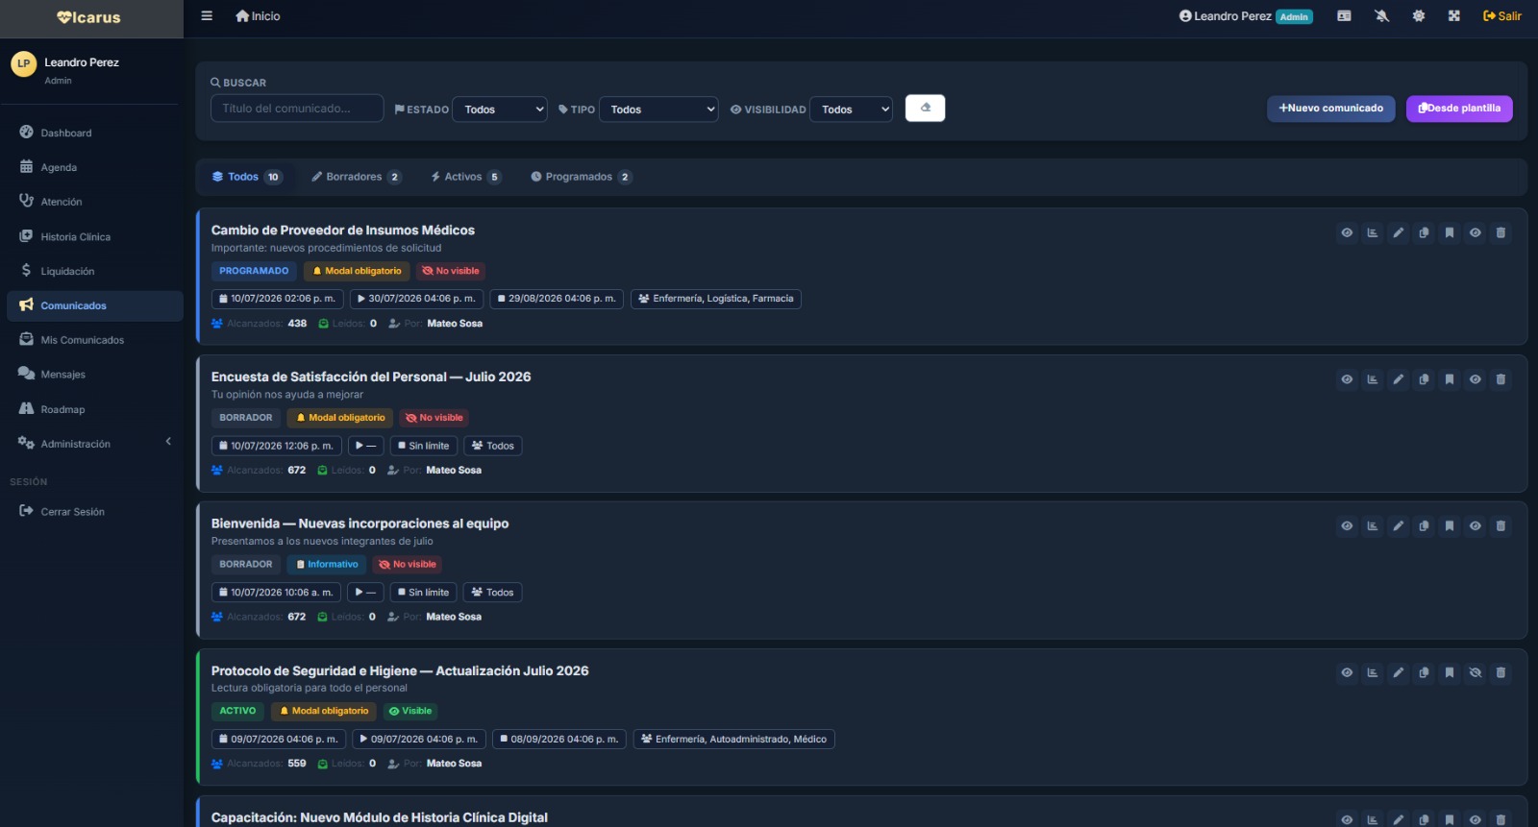Click the Nuevo comunicado button

(x=1330, y=109)
